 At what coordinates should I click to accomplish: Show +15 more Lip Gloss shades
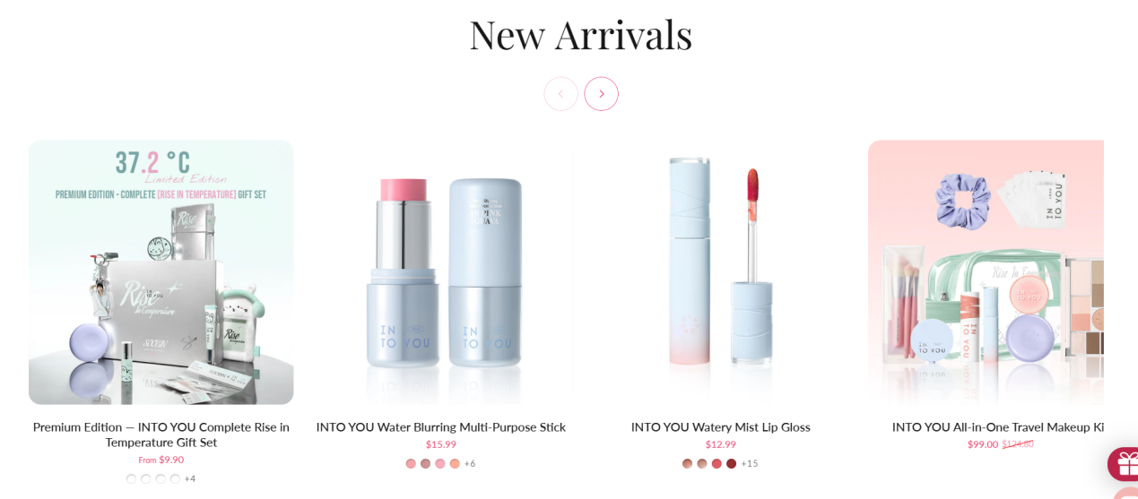click(x=750, y=464)
